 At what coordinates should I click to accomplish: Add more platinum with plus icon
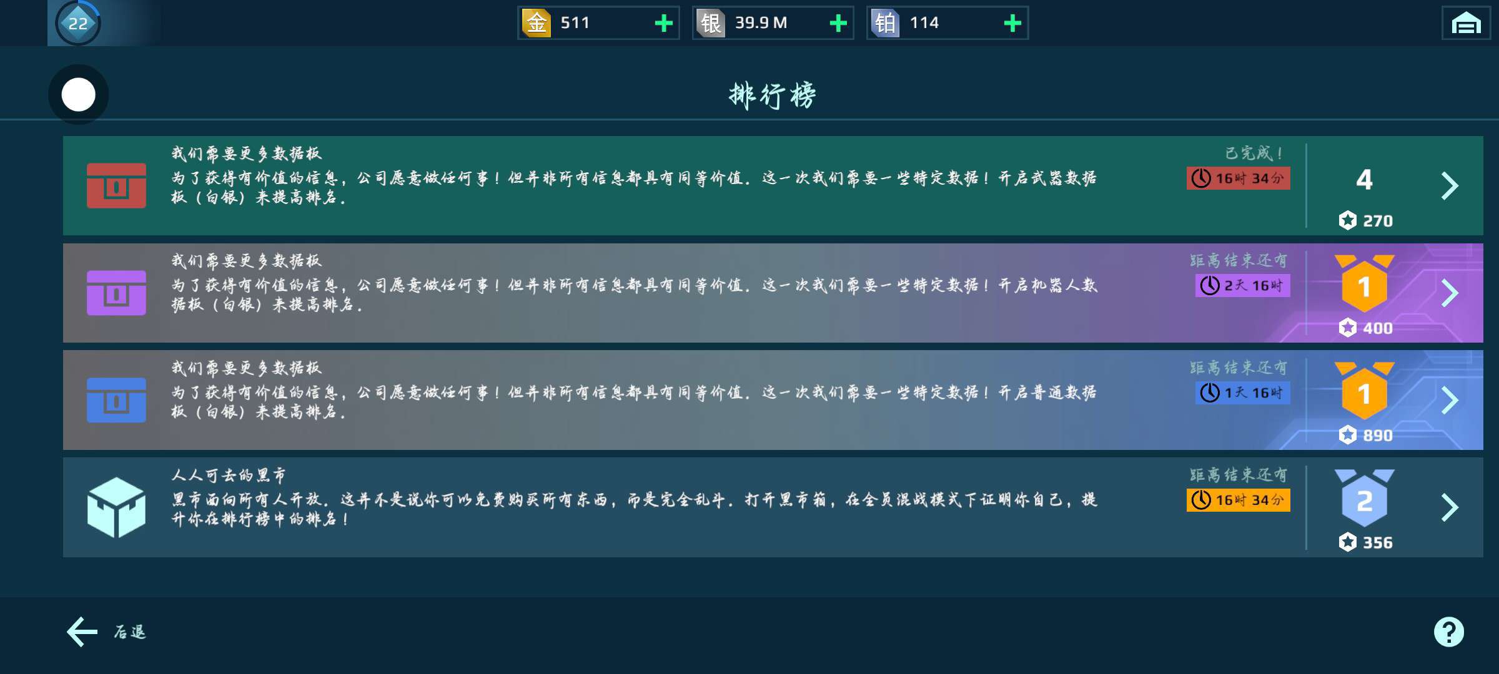coord(1012,24)
